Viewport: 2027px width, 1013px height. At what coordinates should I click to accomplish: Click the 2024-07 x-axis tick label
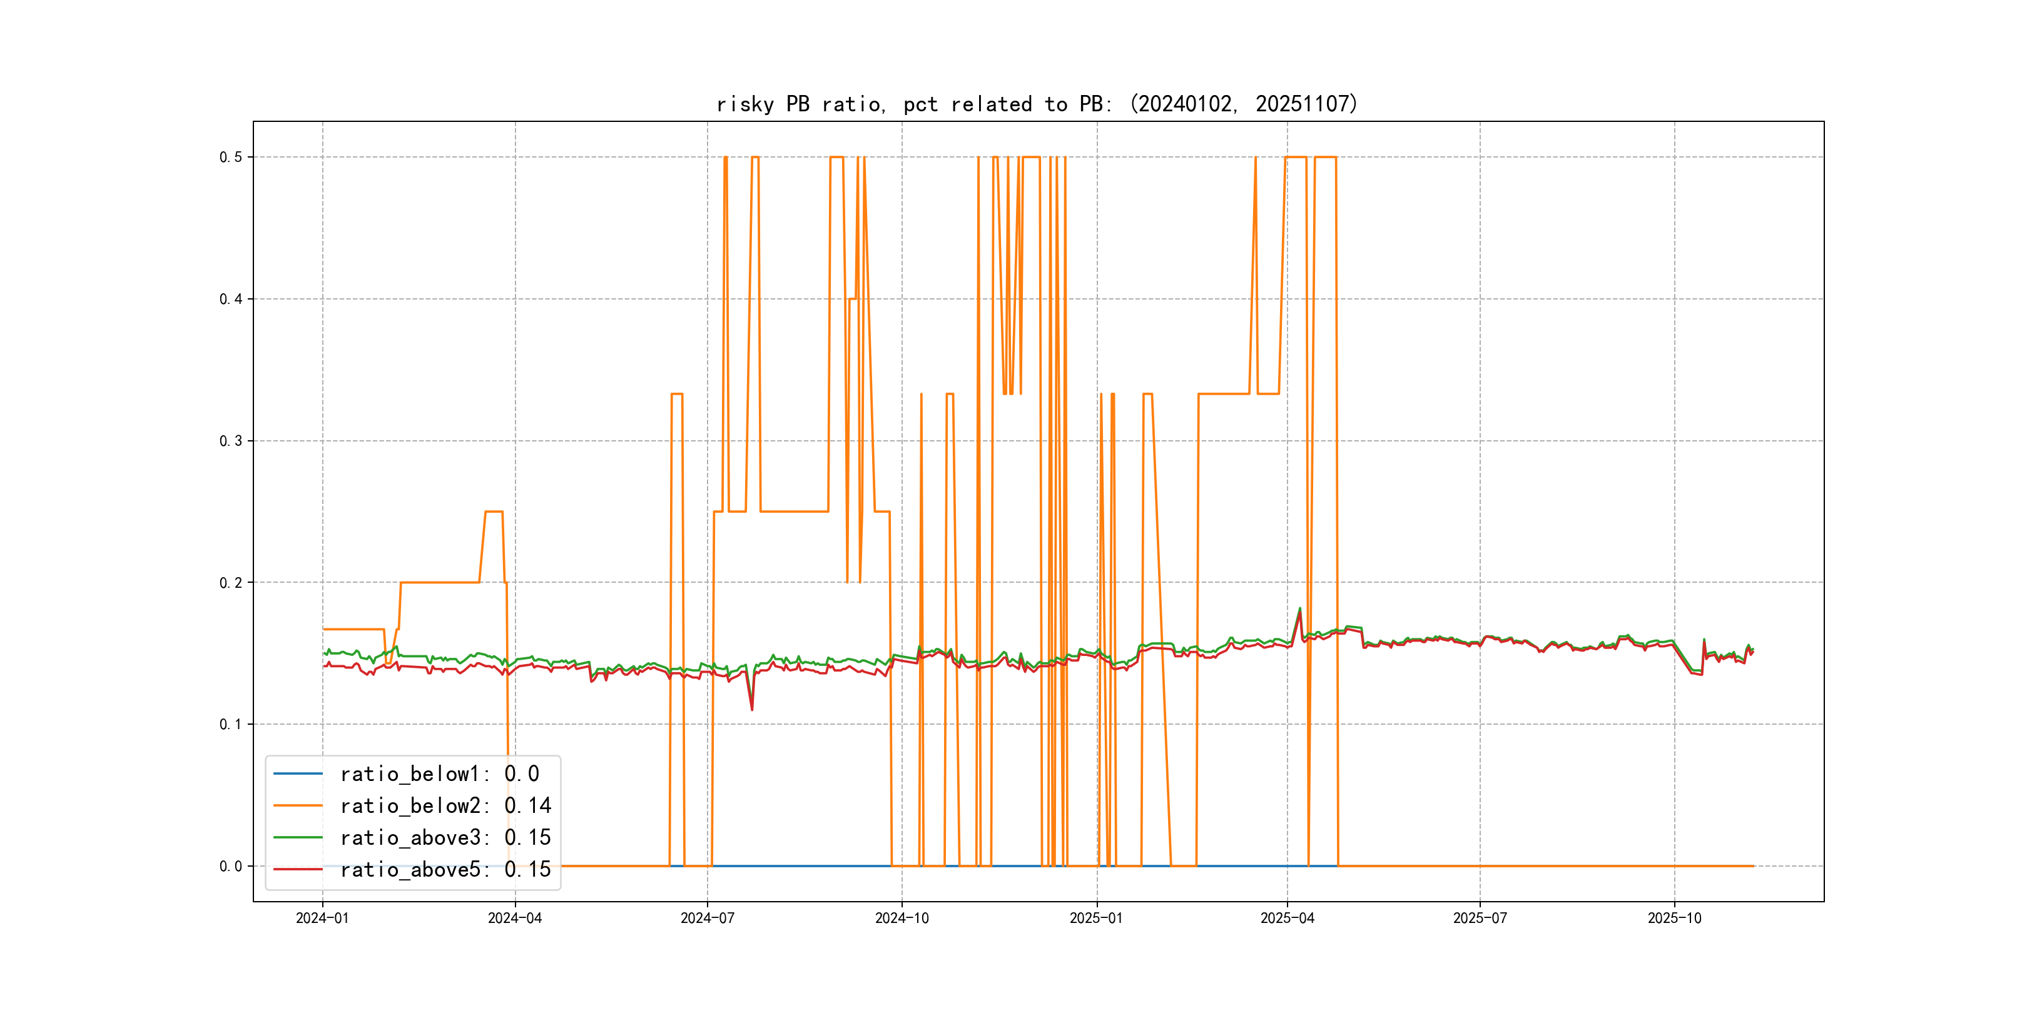pos(708,918)
